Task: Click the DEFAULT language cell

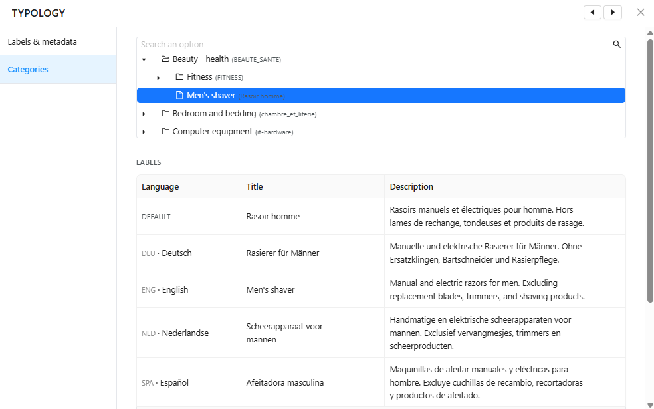Action: [189, 216]
